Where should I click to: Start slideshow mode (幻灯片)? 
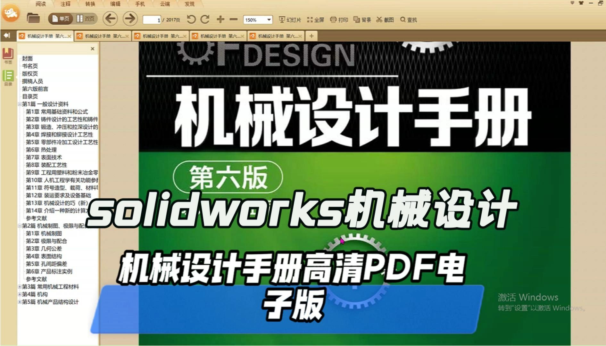coord(290,20)
